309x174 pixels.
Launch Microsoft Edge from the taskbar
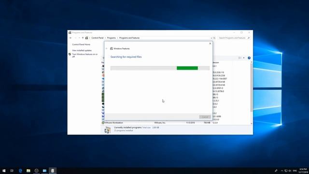tap(20, 171)
